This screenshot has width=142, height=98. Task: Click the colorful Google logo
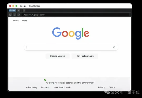pyautogui.click(x=71, y=33)
